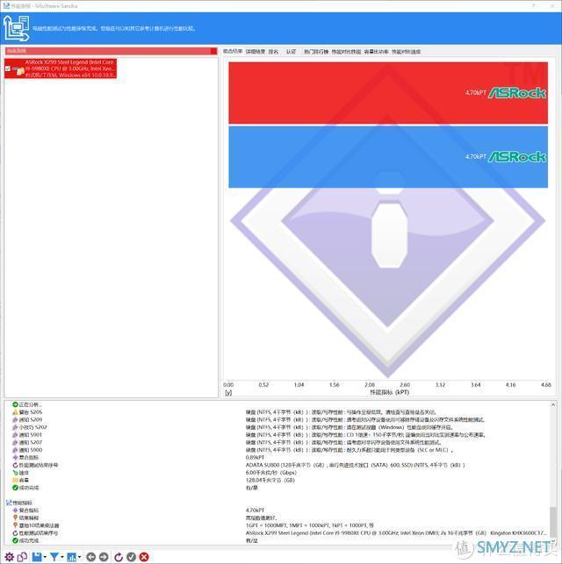Switch to the 详细结果 tab
The width and height of the screenshot is (562, 564).
pos(256,52)
